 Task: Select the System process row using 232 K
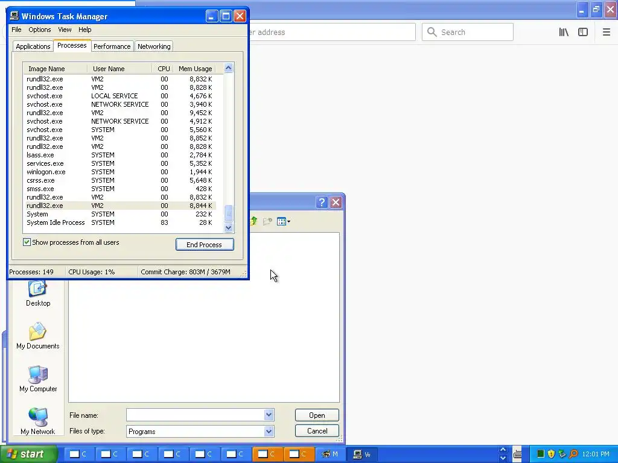(120, 214)
